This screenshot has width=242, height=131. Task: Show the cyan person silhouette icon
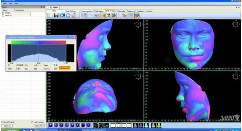click(x=146, y=125)
